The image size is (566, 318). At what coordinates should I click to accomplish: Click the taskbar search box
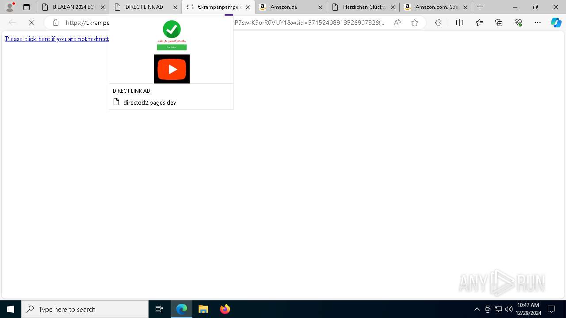pos(85,309)
